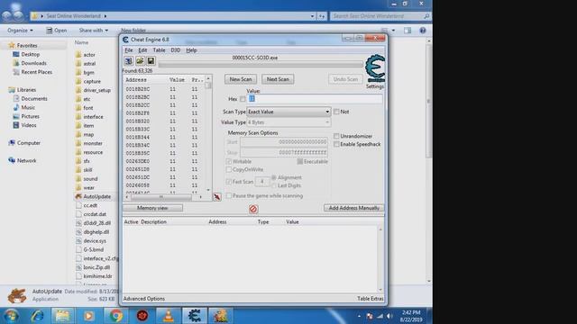Screen dimensions: 577x324
Task: Toggle the Hex checkbox
Action: tap(243, 99)
